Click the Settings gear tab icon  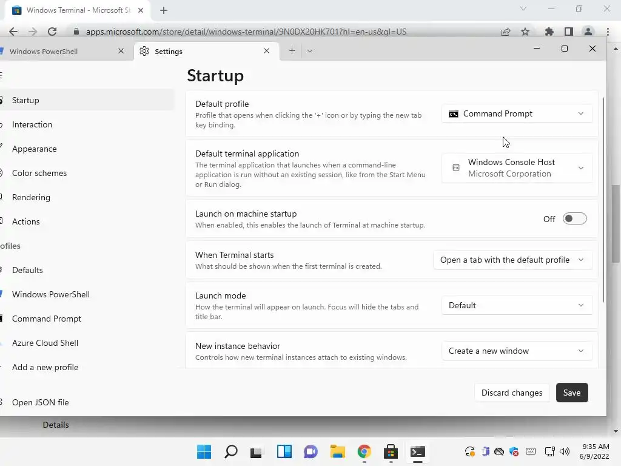[x=144, y=51]
